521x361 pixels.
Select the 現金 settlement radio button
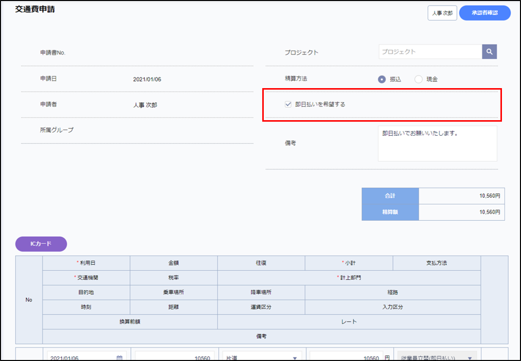point(418,79)
